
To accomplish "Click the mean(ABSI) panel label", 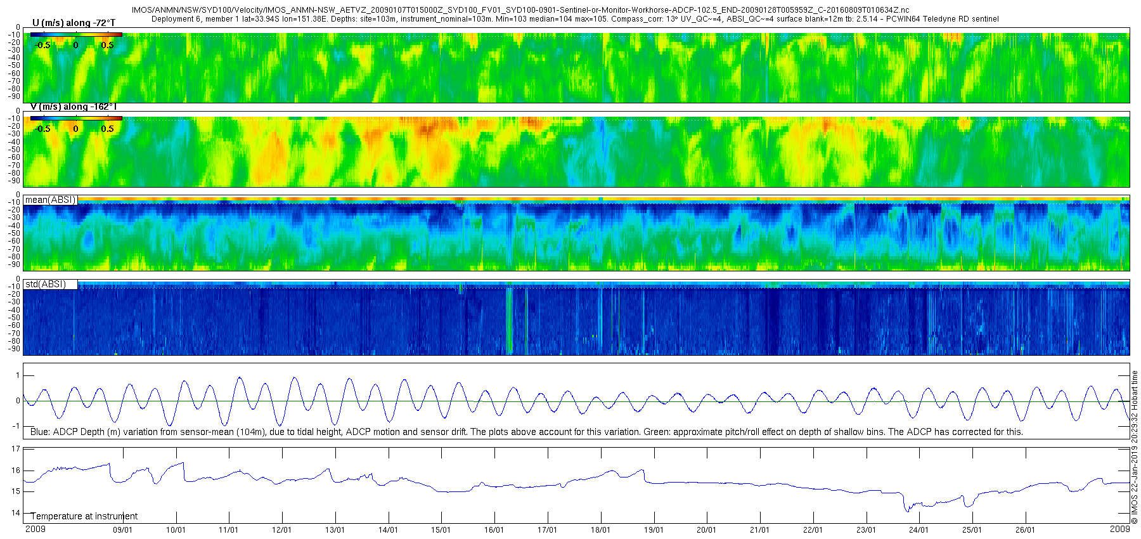I will 50,200.
